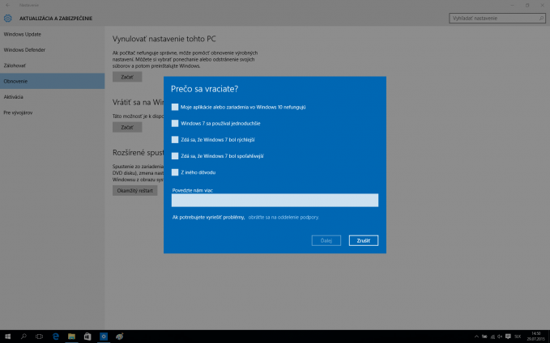Go back with the arrow in the title bar
Image resolution: width=550 pixels, height=343 pixels.
click(x=8, y=5)
